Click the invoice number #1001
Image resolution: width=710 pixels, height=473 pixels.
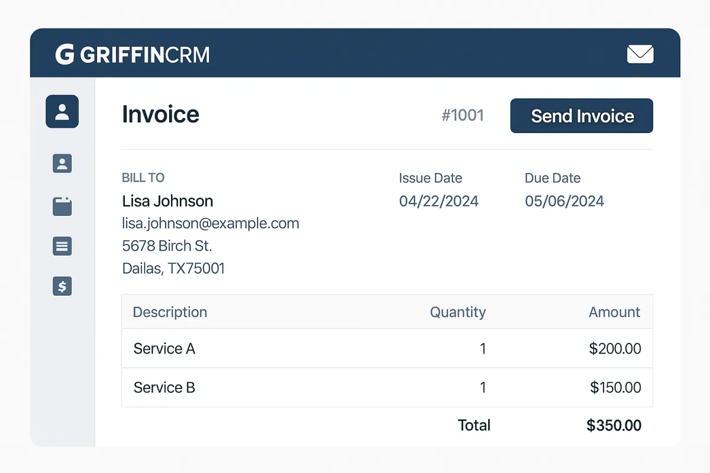coord(463,115)
